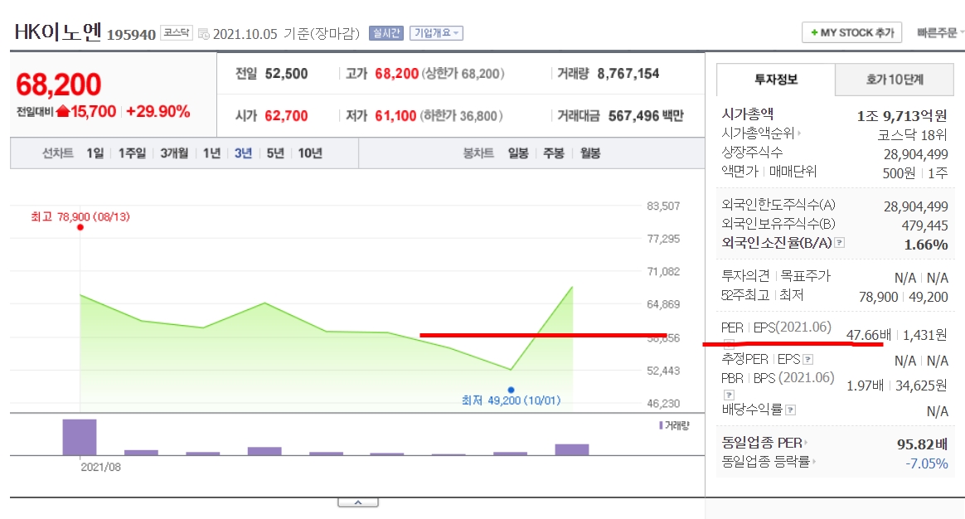
Task: Click the 시가 62,700 value
Action: pos(286,116)
